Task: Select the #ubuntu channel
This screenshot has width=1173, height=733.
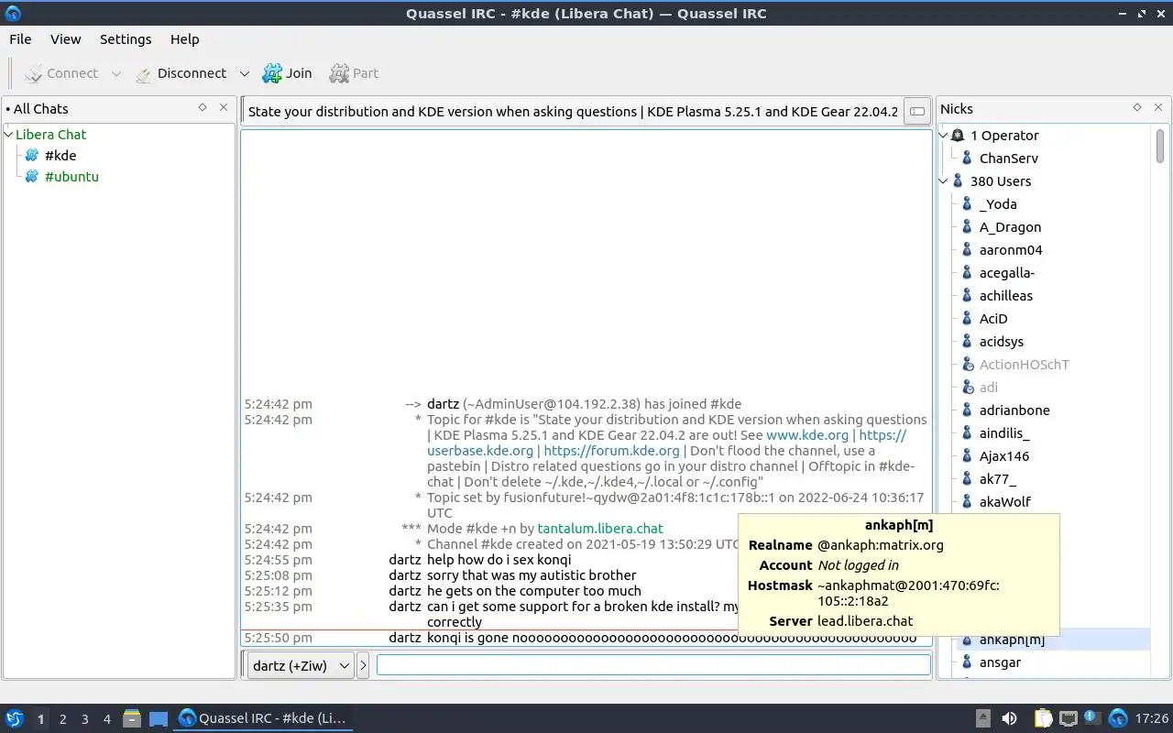Action: pyautogui.click(x=71, y=177)
